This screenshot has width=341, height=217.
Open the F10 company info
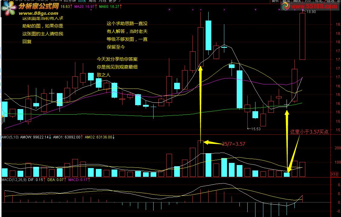[x=308, y=1]
